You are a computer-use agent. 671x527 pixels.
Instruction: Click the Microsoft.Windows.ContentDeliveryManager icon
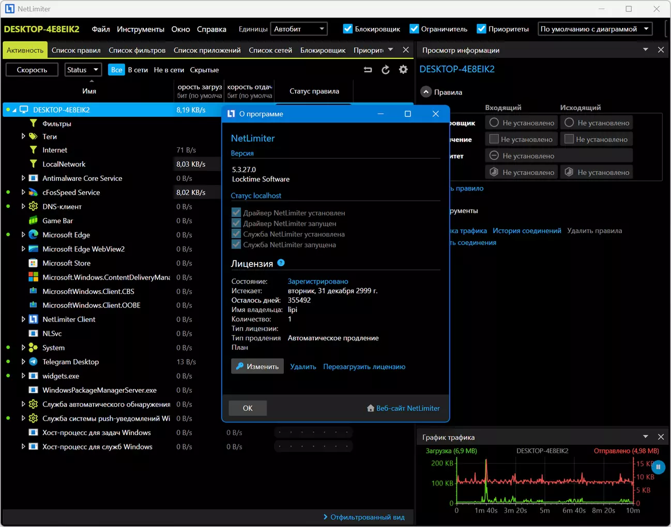pyautogui.click(x=33, y=277)
